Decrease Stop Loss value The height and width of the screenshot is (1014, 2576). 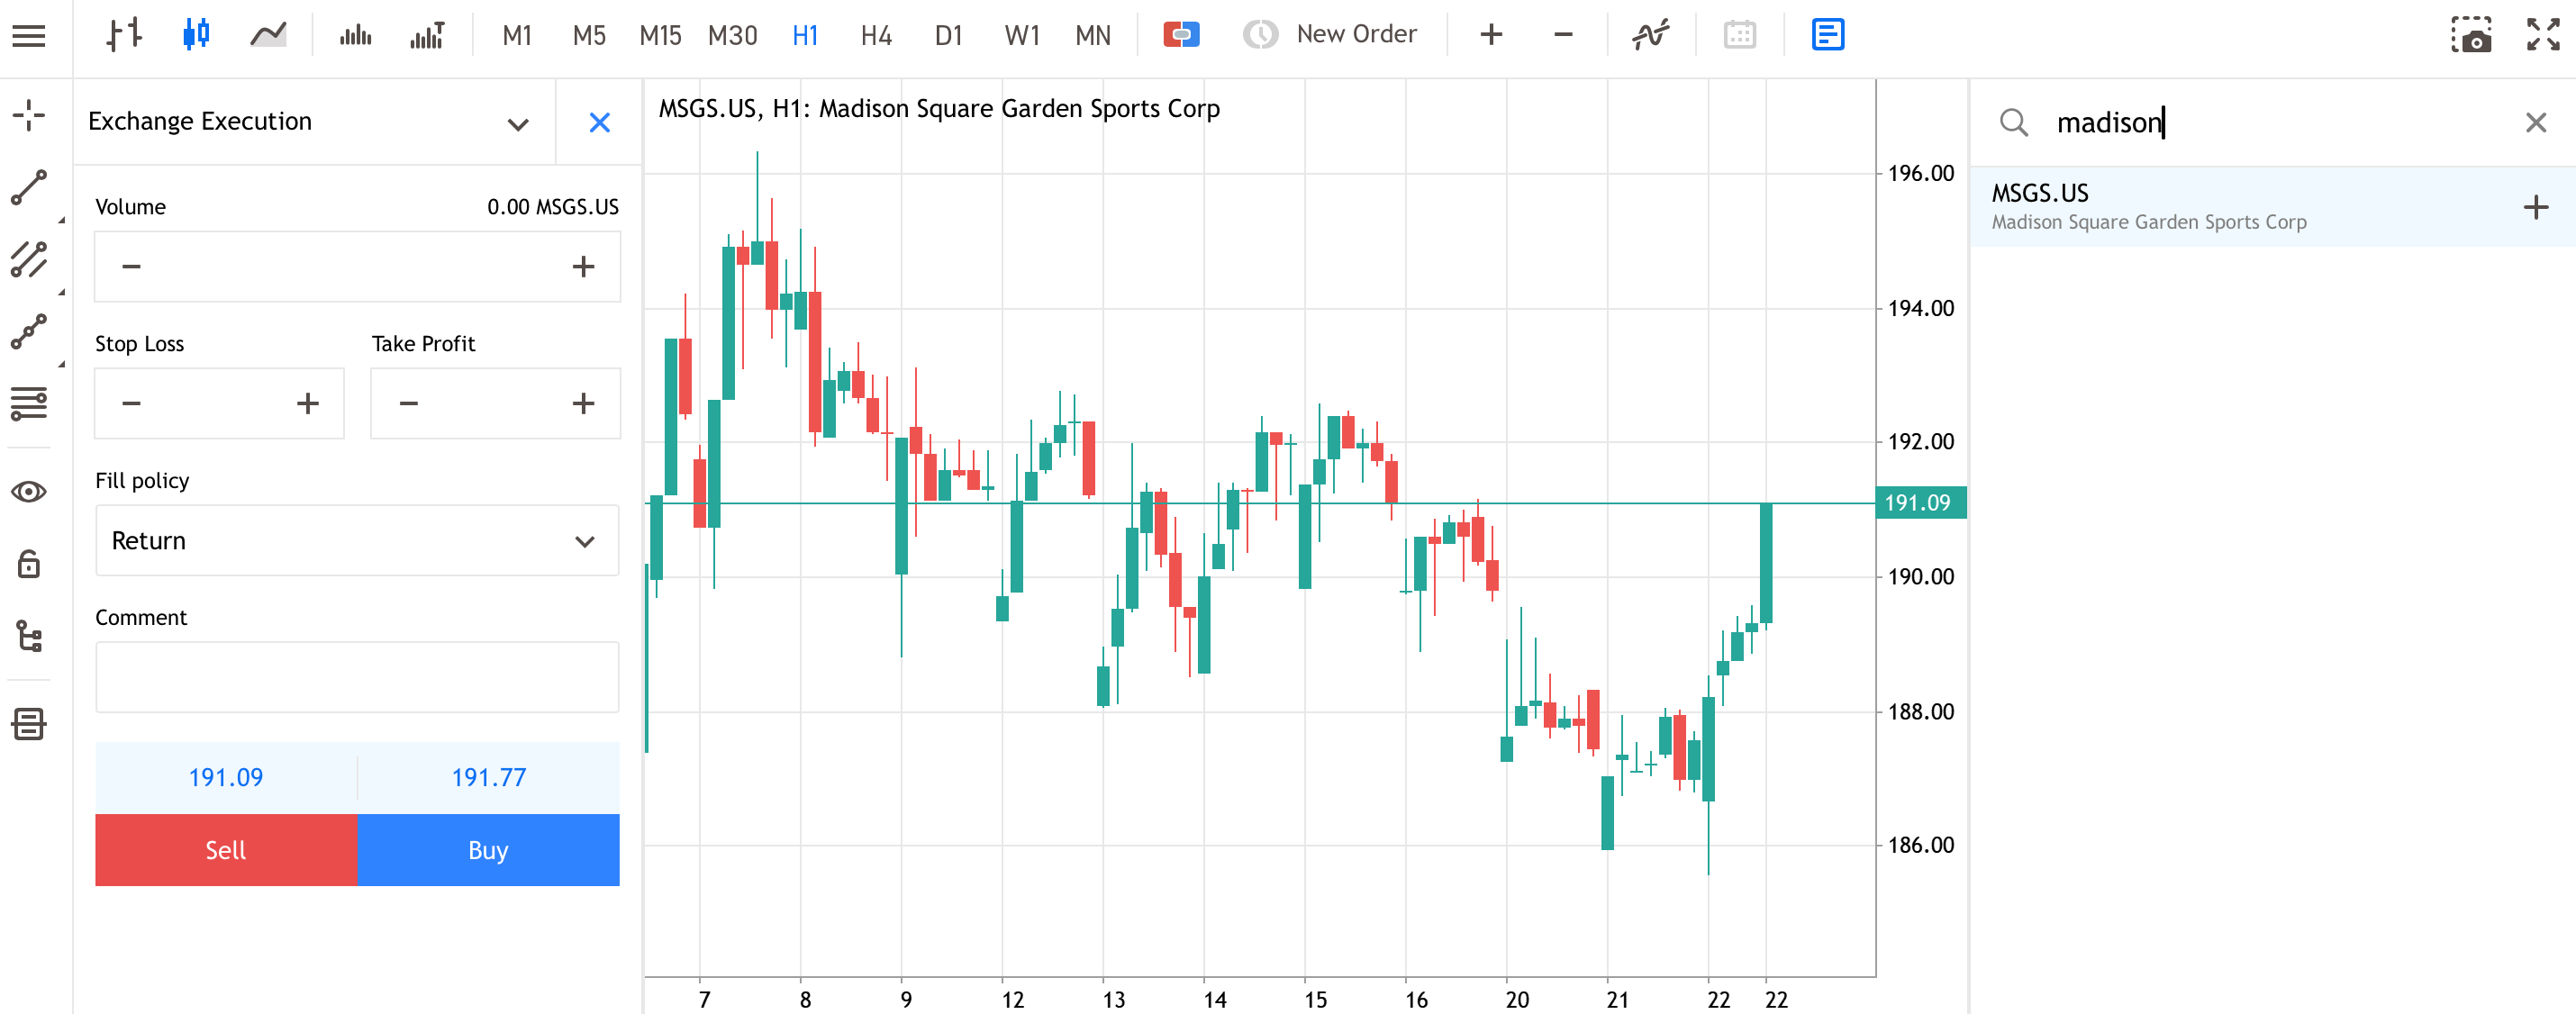point(131,403)
